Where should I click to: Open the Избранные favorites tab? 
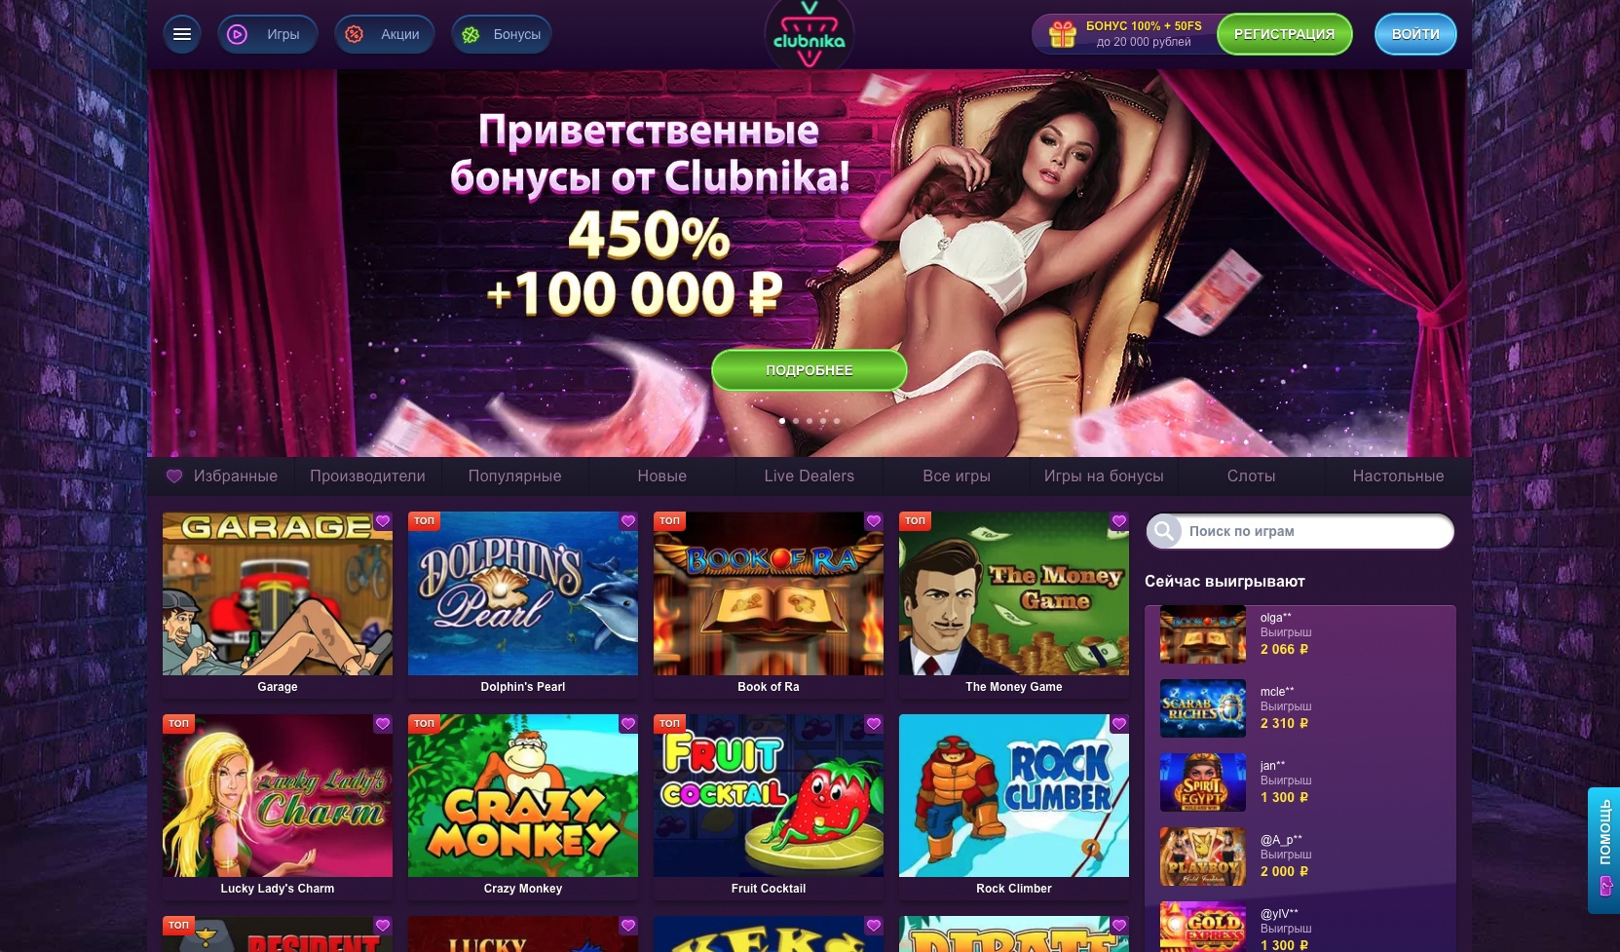[x=221, y=476]
